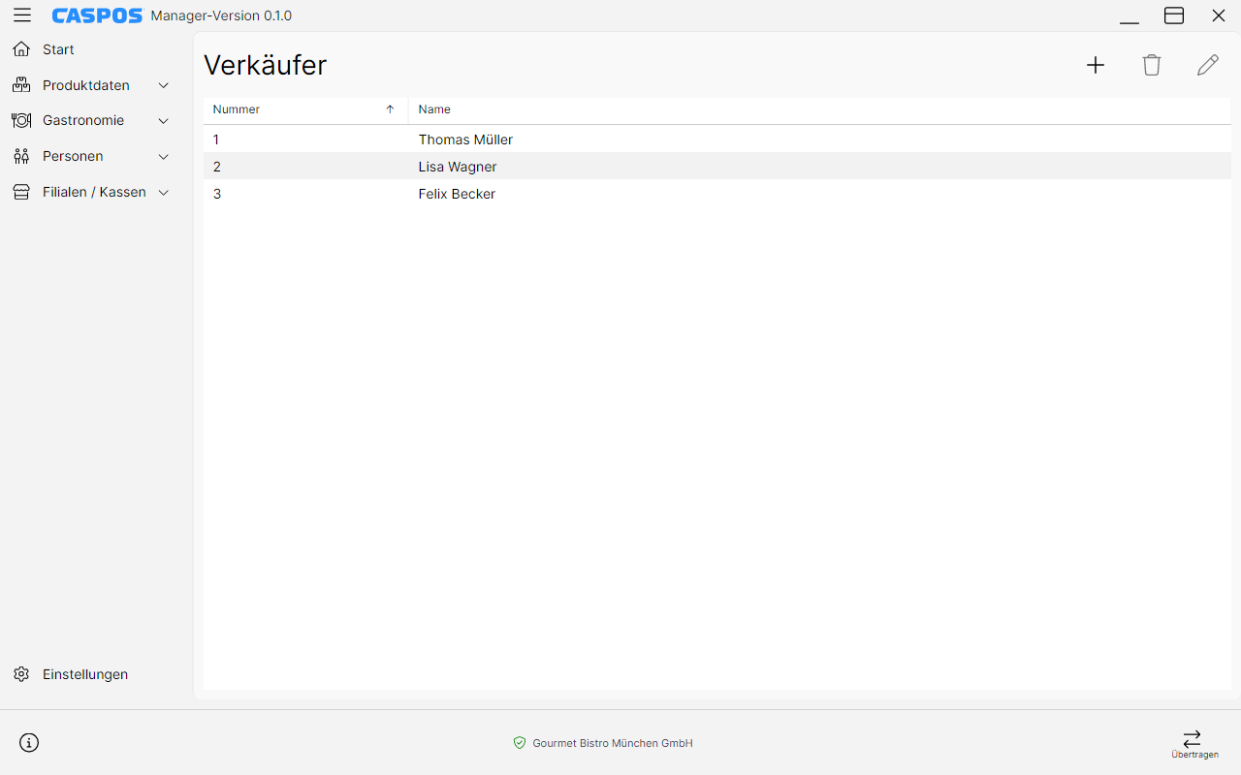The height and width of the screenshot is (775, 1241).
Task: Maximize the CASPOS window
Action: coord(1174,15)
